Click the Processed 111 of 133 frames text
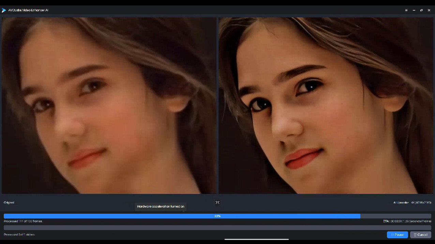Viewport: 435px width, 244px height. click(x=22, y=221)
